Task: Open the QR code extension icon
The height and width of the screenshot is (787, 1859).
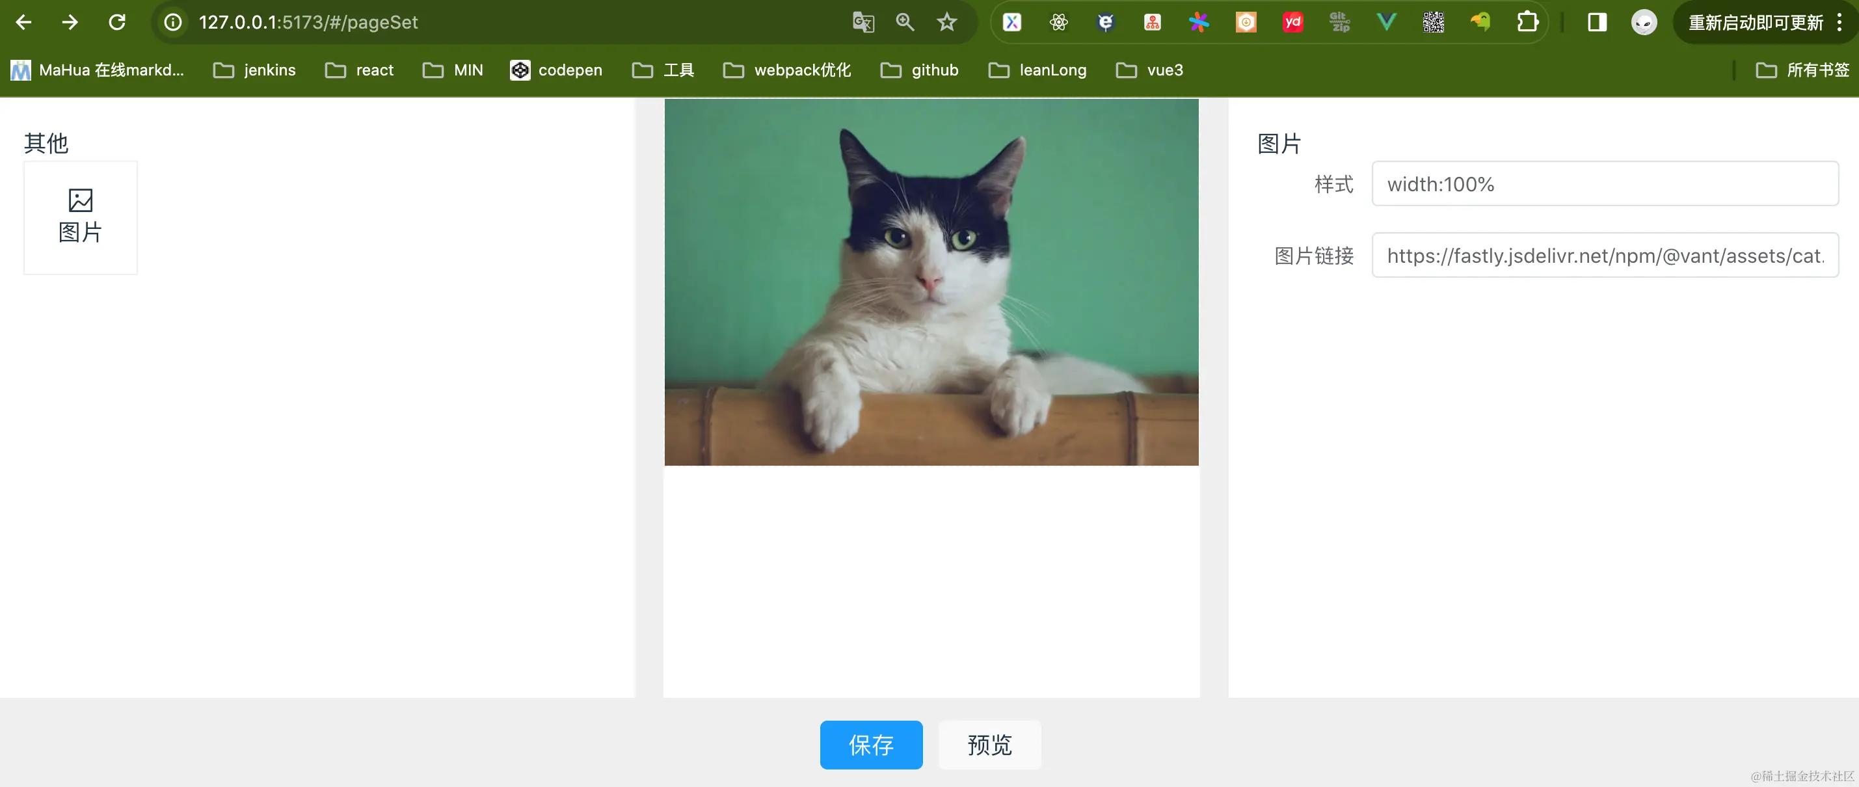Action: pos(1433,22)
